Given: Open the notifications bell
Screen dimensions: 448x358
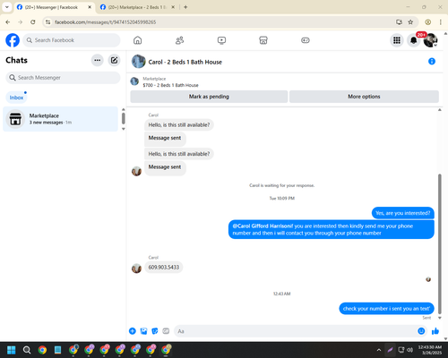Looking at the screenshot, I should tap(414, 40).
